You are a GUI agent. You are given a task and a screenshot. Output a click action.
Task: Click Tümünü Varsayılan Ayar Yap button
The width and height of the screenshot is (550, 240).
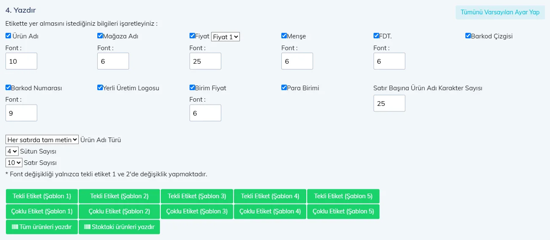(x=500, y=12)
